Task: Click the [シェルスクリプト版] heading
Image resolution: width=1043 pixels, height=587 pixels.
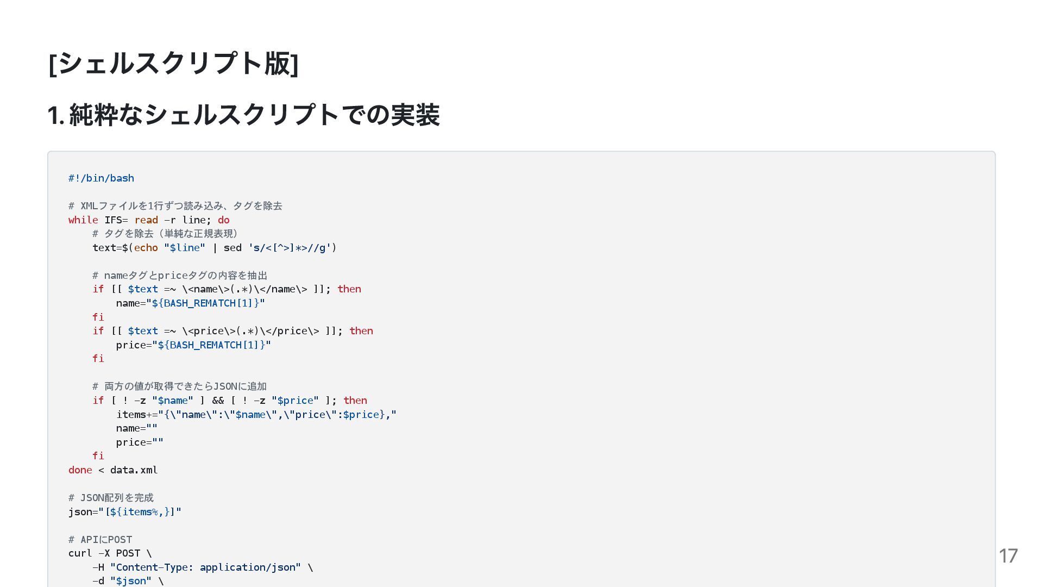Action: (173, 64)
